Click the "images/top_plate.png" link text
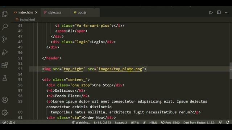Screen dimensions: 232x130 click(x=120, y=69)
